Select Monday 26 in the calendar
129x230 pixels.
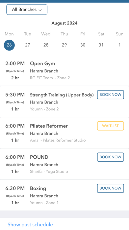tap(9, 45)
